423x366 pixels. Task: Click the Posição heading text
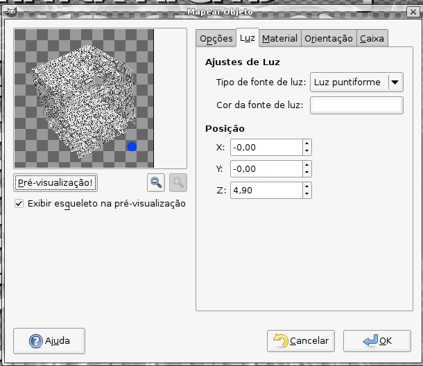tap(225, 129)
